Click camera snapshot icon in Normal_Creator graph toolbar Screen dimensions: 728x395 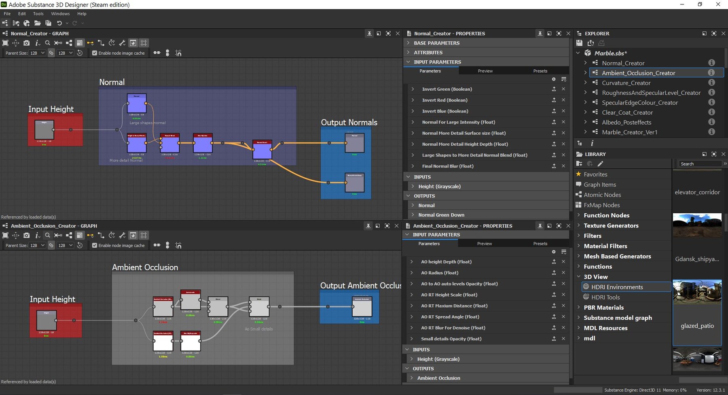pos(26,43)
